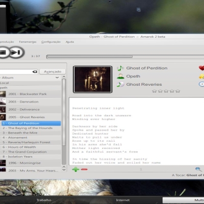Open the Reprodução menu
204x204 pixels.
7,42
